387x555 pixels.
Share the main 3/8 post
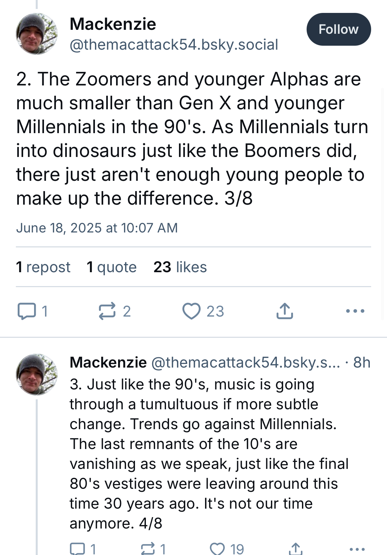click(284, 311)
